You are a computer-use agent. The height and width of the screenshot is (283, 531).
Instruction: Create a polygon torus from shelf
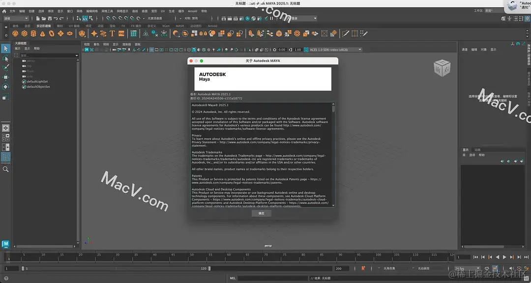tap(52, 33)
